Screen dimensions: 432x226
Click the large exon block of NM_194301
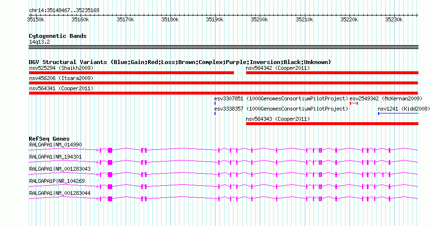click(x=110, y=162)
